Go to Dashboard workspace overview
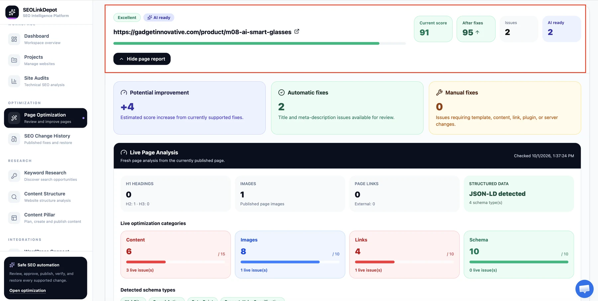The height and width of the screenshot is (301, 598). pos(46,39)
